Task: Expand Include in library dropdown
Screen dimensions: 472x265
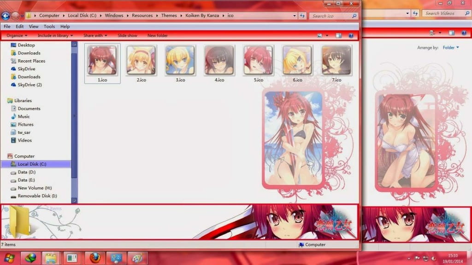Action: point(55,35)
